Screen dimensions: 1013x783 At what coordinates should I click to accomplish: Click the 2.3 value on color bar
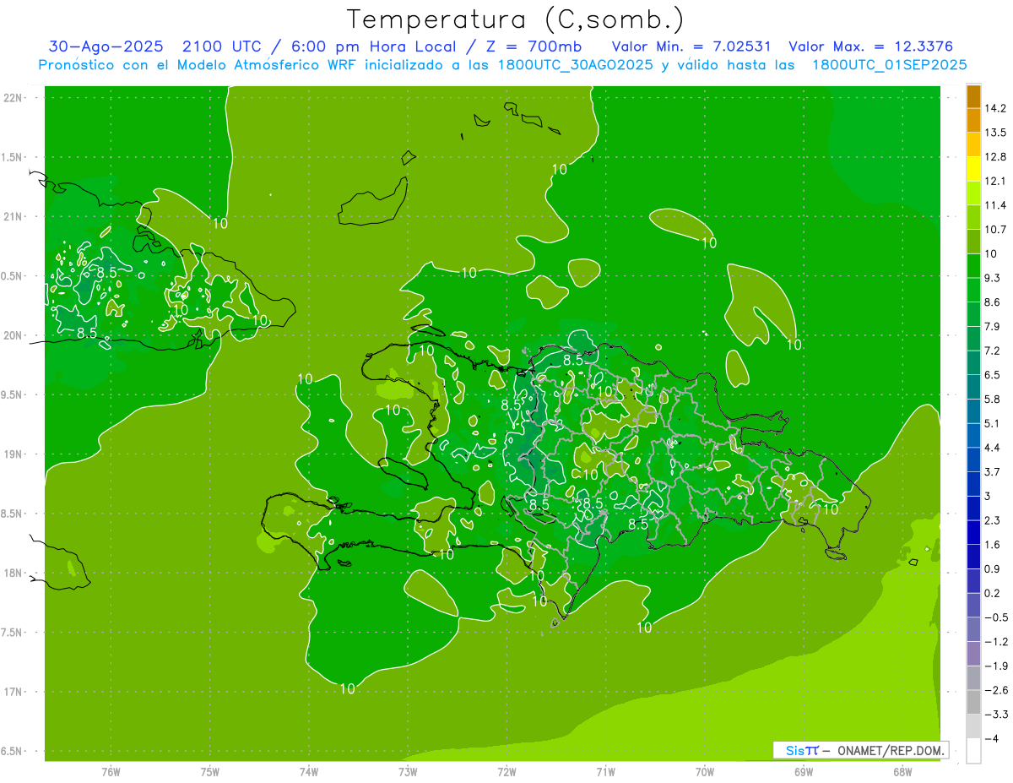[x=993, y=520]
